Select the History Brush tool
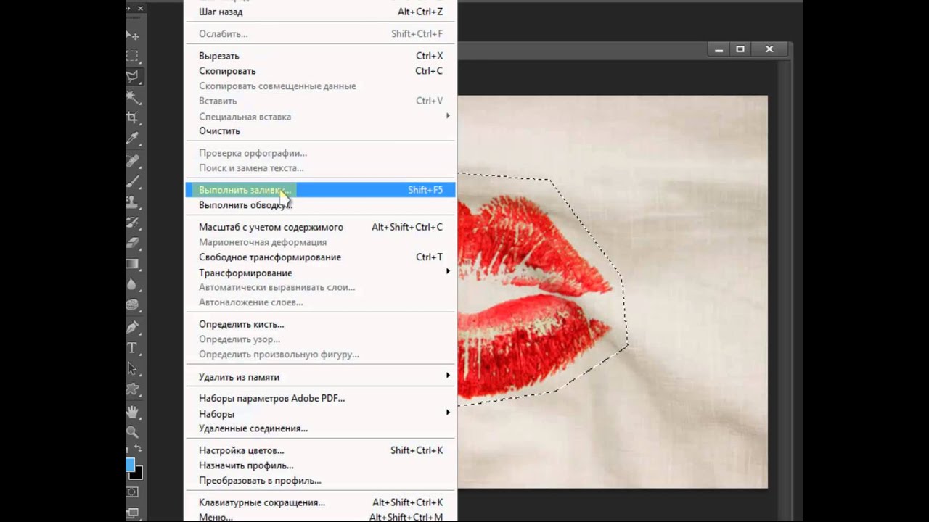The height and width of the screenshot is (522, 929). (x=133, y=223)
